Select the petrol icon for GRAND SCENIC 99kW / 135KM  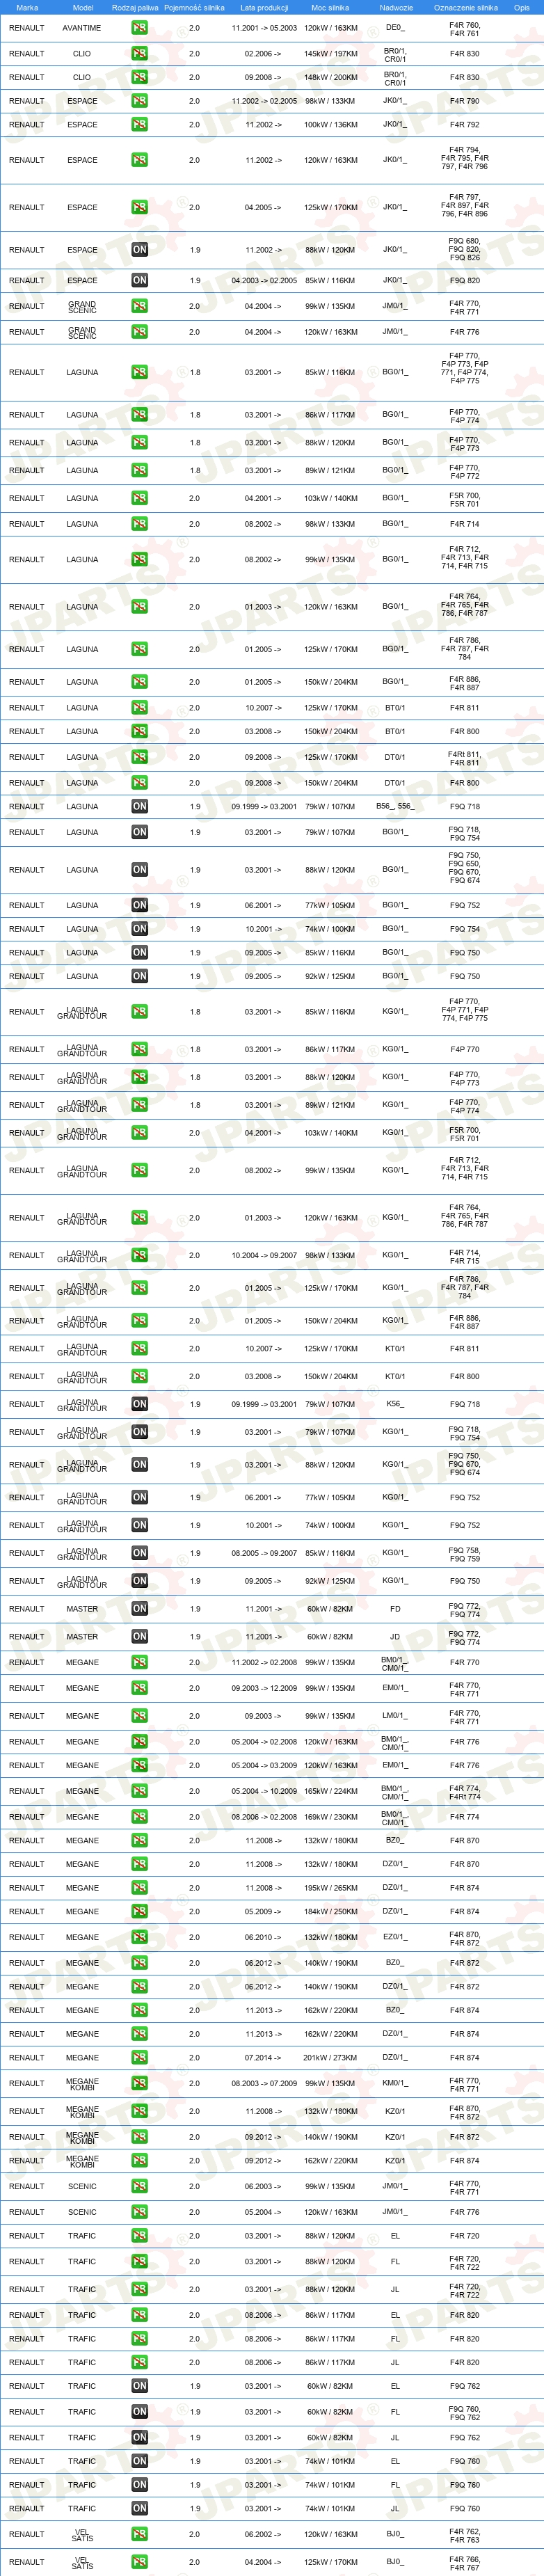(139, 306)
